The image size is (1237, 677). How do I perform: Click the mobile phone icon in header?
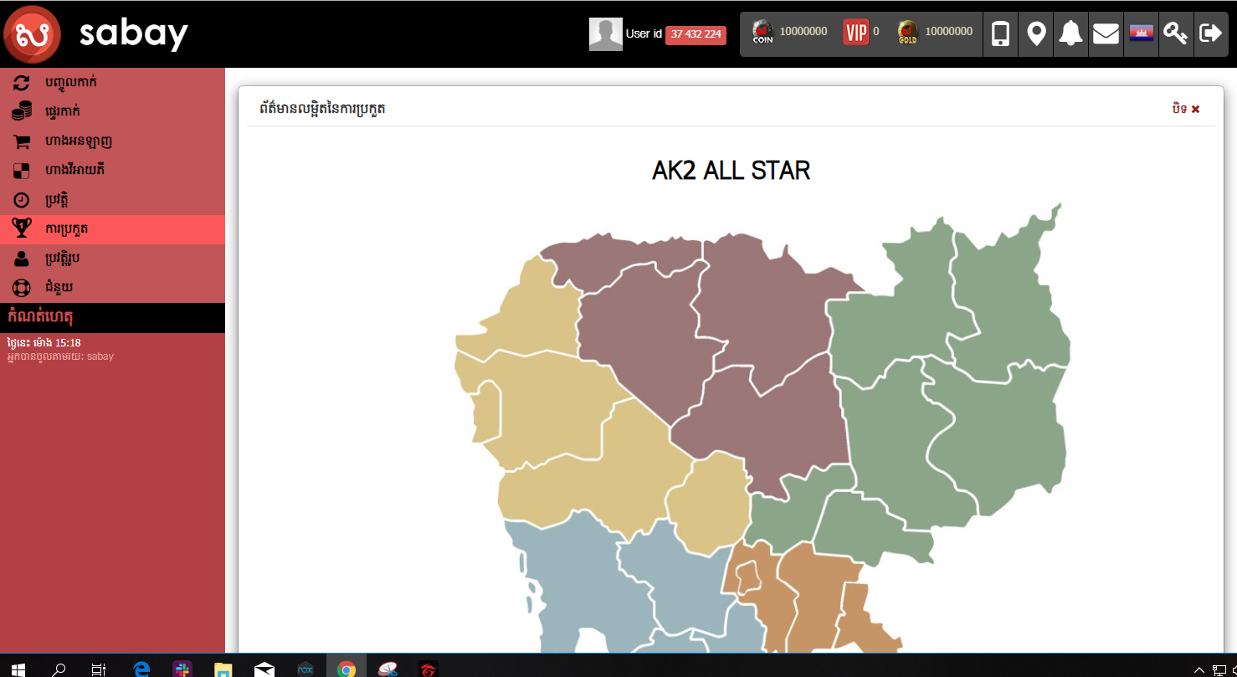[x=1000, y=33]
